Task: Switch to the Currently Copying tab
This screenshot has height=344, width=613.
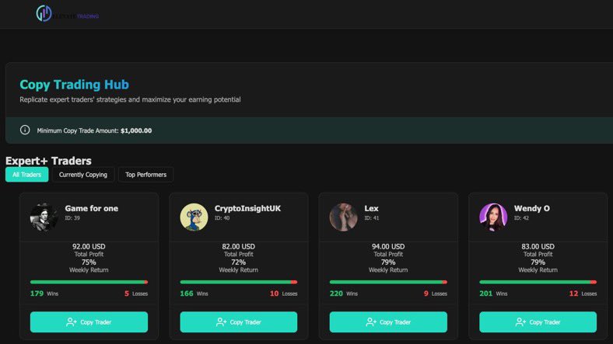Action: (x=83, y=175)
